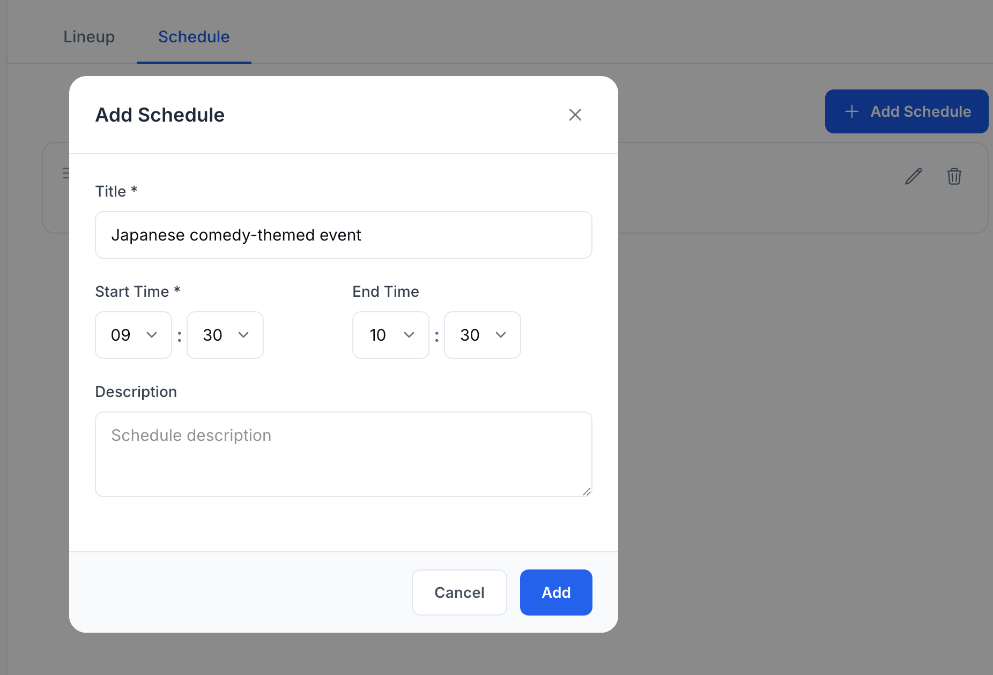Open the start minute dropdown showing 30

click(225, 335)
